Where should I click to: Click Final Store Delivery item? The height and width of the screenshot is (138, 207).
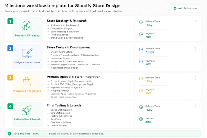pos(61,122)
